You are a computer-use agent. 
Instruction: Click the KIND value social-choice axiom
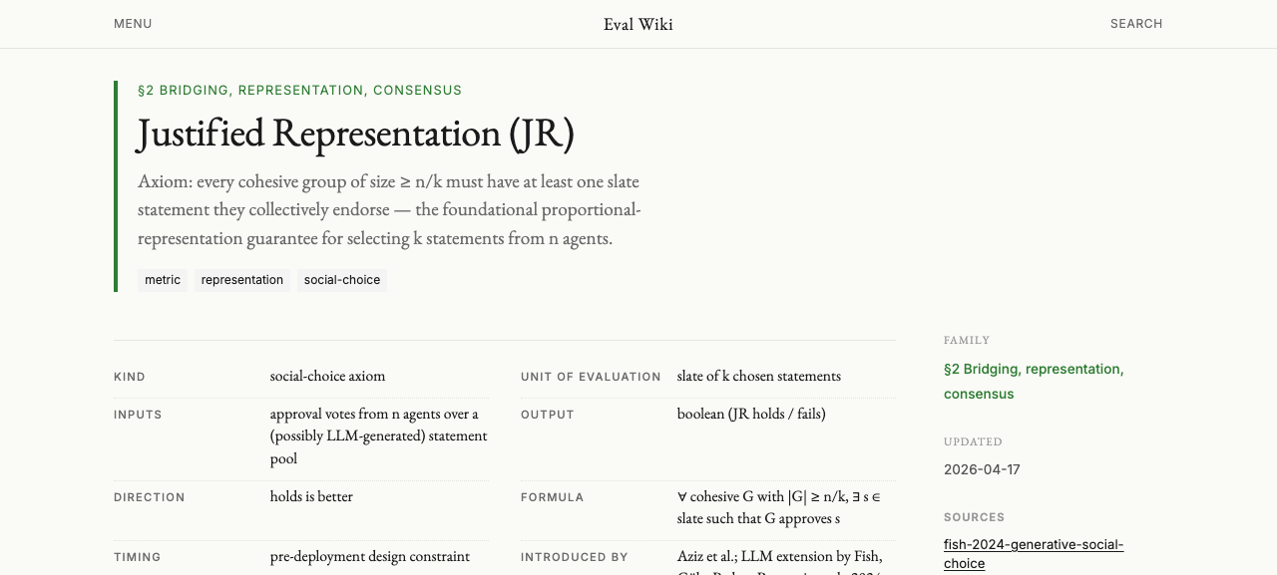click(327, 377)
